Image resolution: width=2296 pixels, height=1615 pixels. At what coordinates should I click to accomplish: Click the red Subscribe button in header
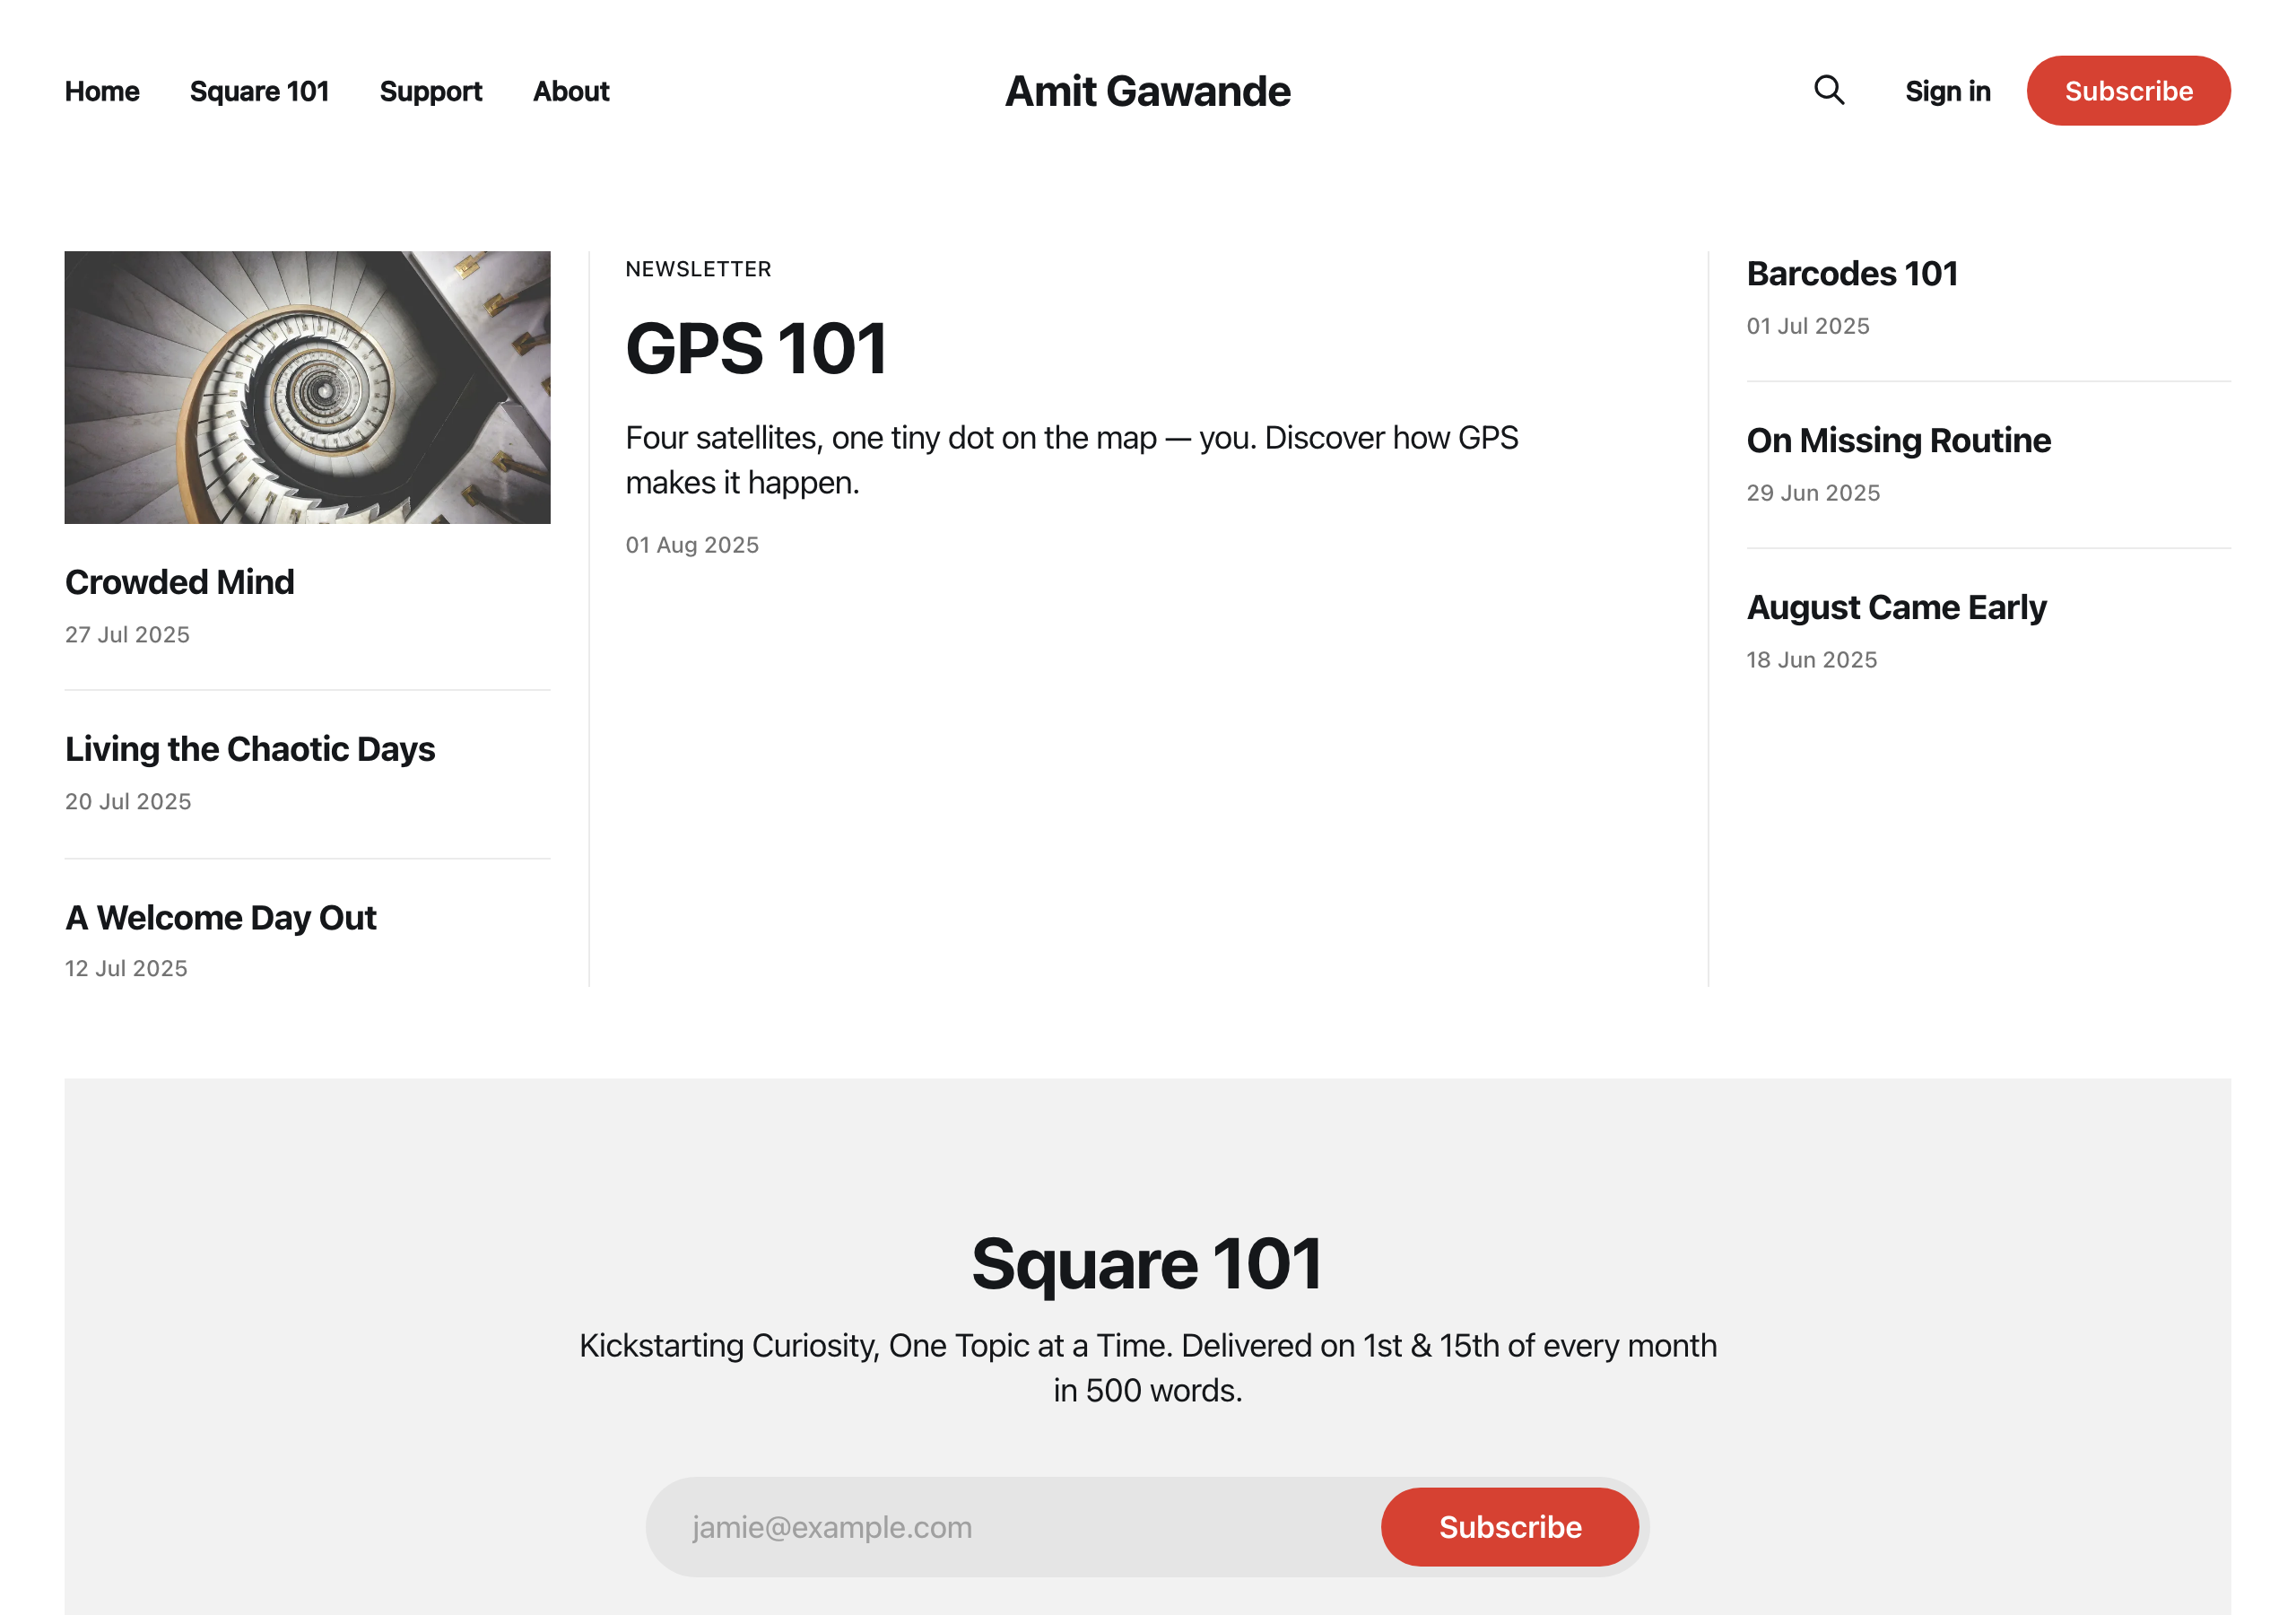coord(2128,91)
